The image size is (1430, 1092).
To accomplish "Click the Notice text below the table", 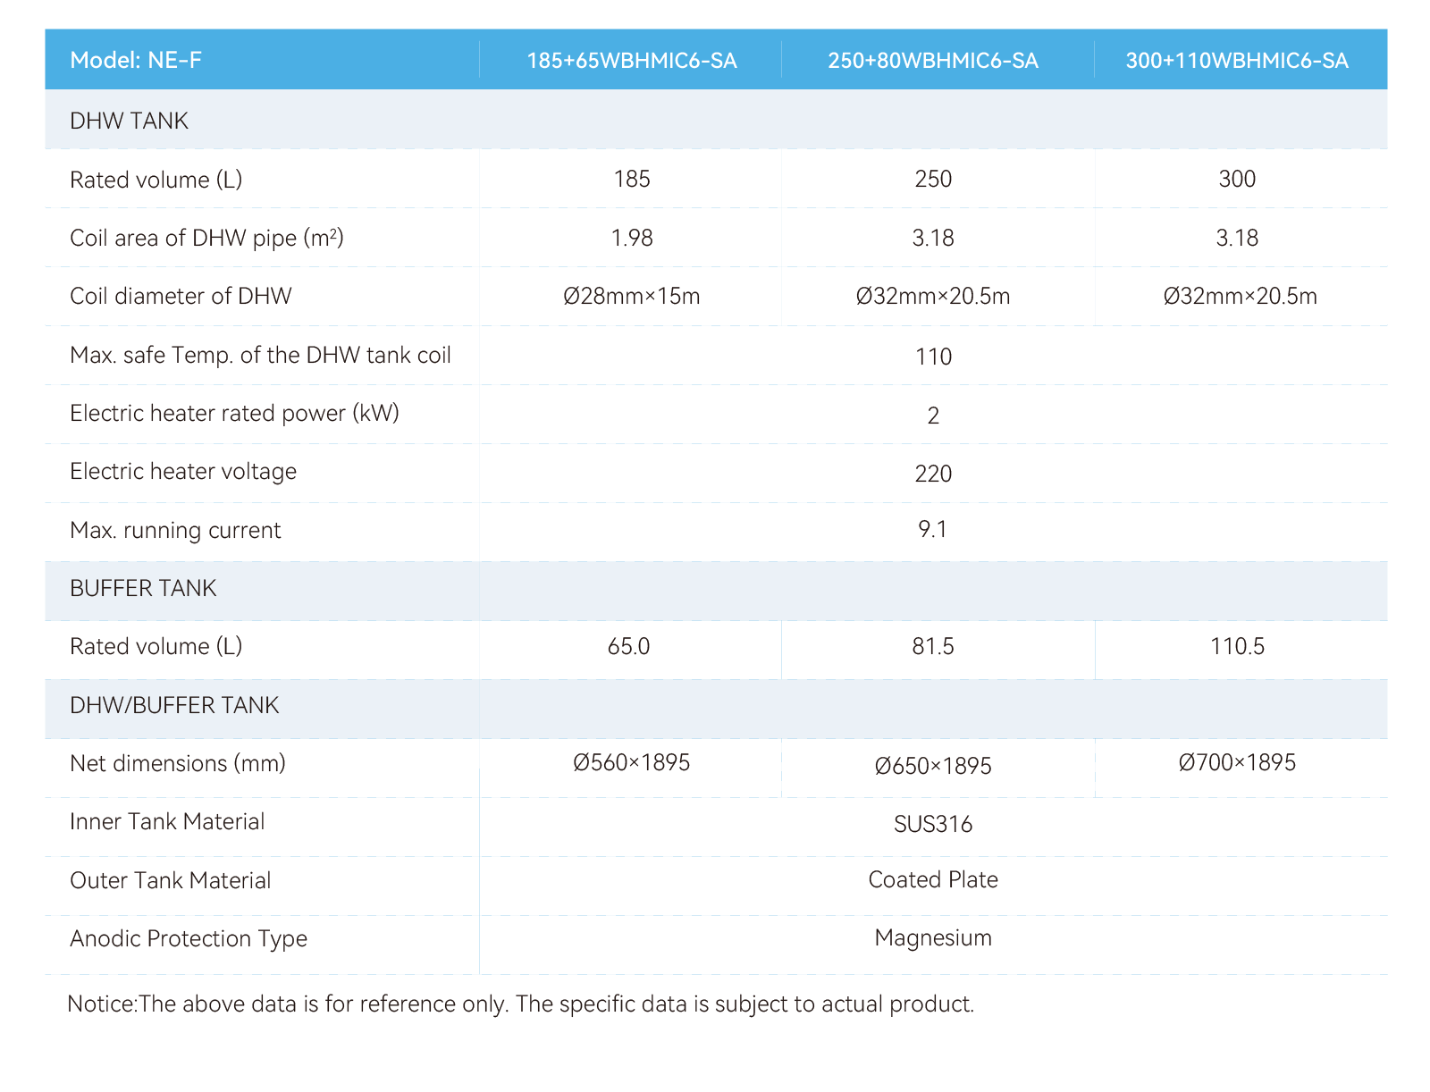I will pyautogui.click(x=521, y=1004).
